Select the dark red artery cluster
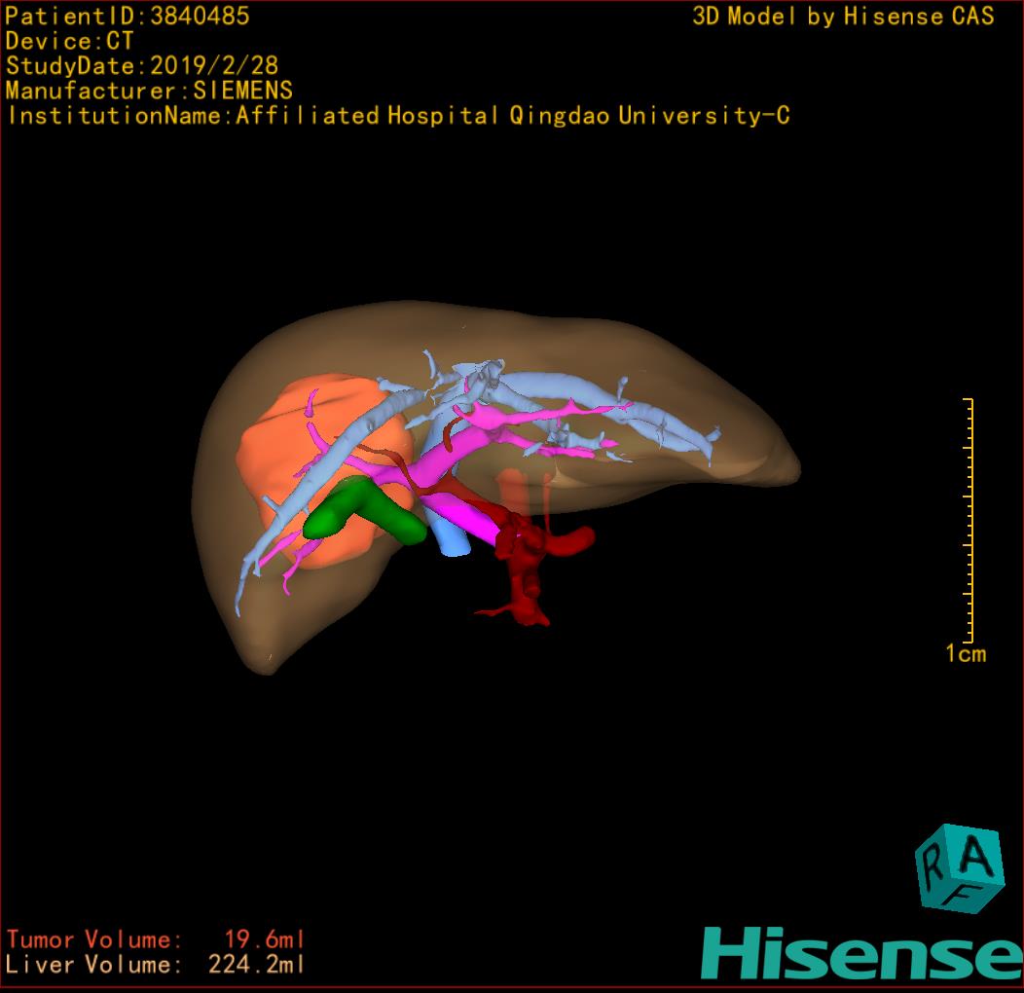Image resolution: width=1024 pixels, height=993 pixels. point(522,565)
